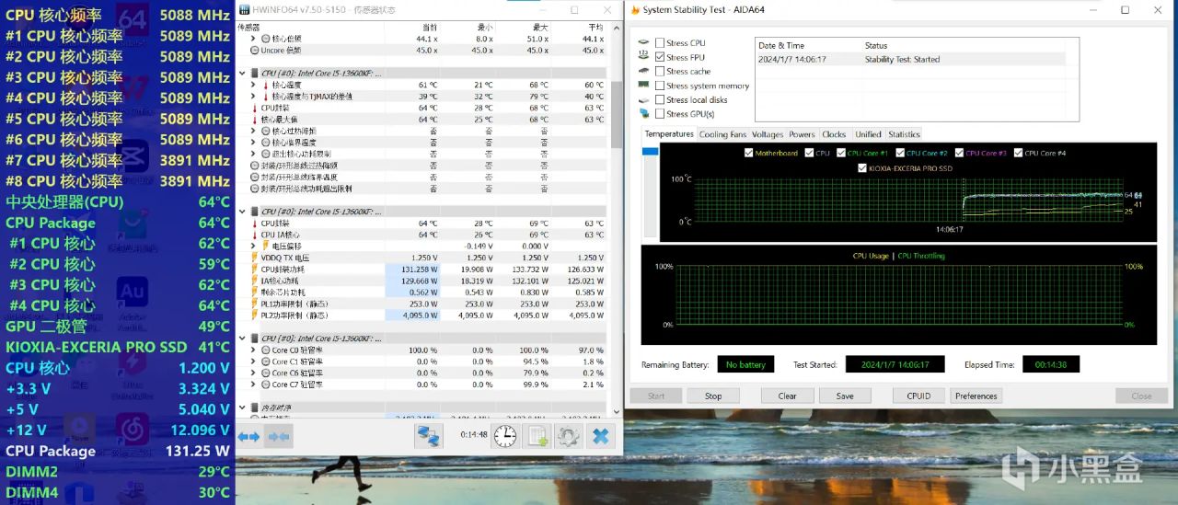This screenshot has height=505, width=1178.
Task: Enable the Stress cache checkbox
Action: click(659, 71)
